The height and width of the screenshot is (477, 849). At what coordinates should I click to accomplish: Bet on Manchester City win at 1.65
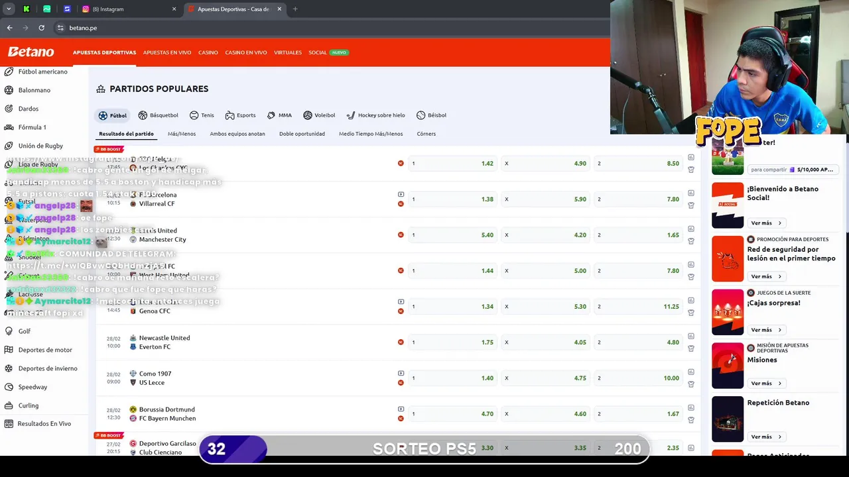click(639, 235)
